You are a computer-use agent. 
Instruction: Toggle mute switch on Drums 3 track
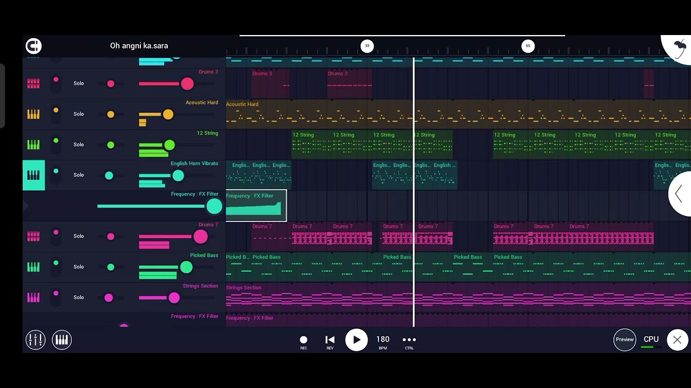[56, 83]
